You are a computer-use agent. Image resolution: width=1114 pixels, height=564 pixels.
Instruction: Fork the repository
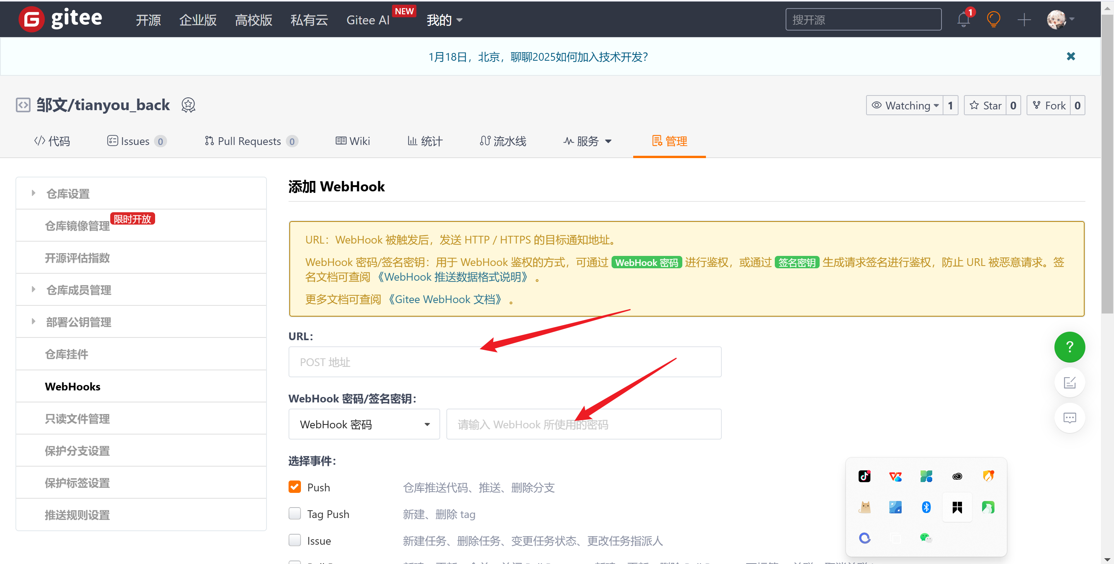[1049, 105]
